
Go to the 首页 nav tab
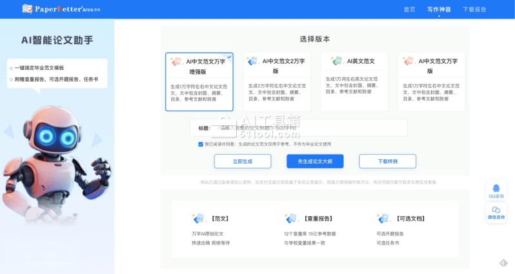[x=409, y=10]
